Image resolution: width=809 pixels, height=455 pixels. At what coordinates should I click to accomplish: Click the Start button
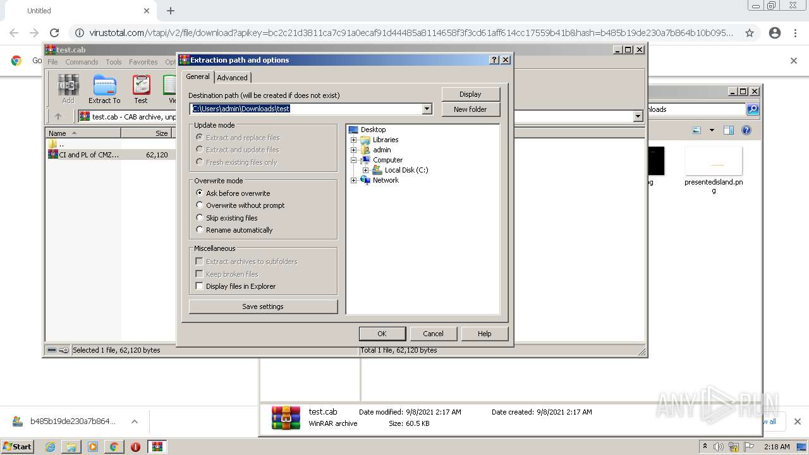click(17, 447)
